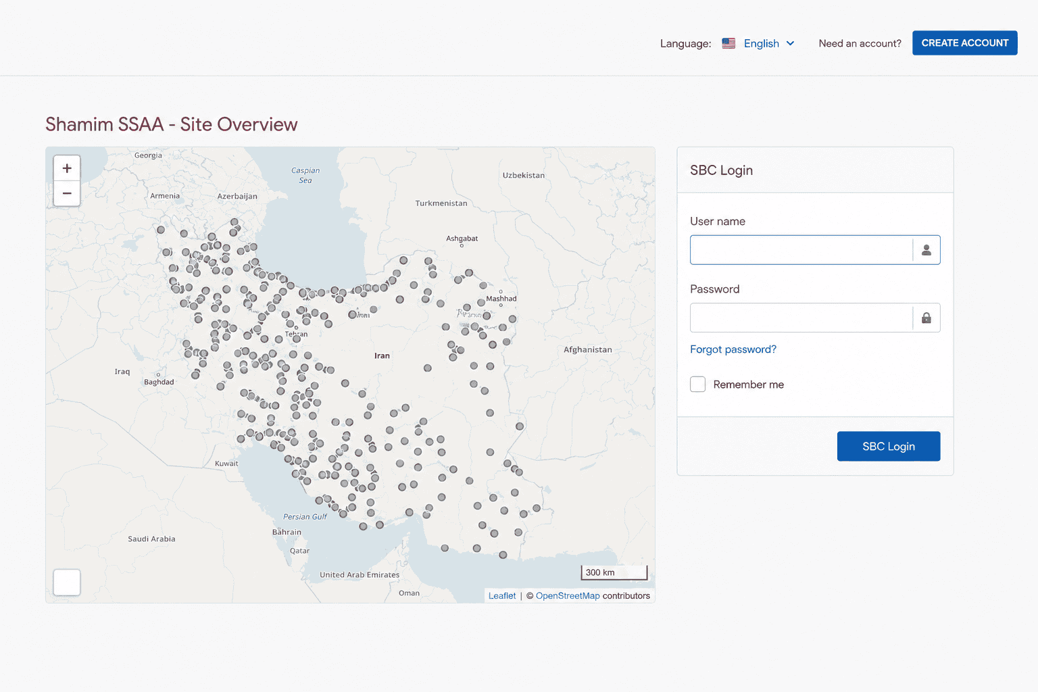Image resolution: width=1038 pixels, height=692 pixels.
Task: Zoom in on the map
Action: point(67,168)
